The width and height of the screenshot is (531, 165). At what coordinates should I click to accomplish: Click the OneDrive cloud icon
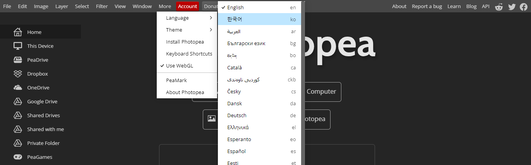click(x=17, y=88)
